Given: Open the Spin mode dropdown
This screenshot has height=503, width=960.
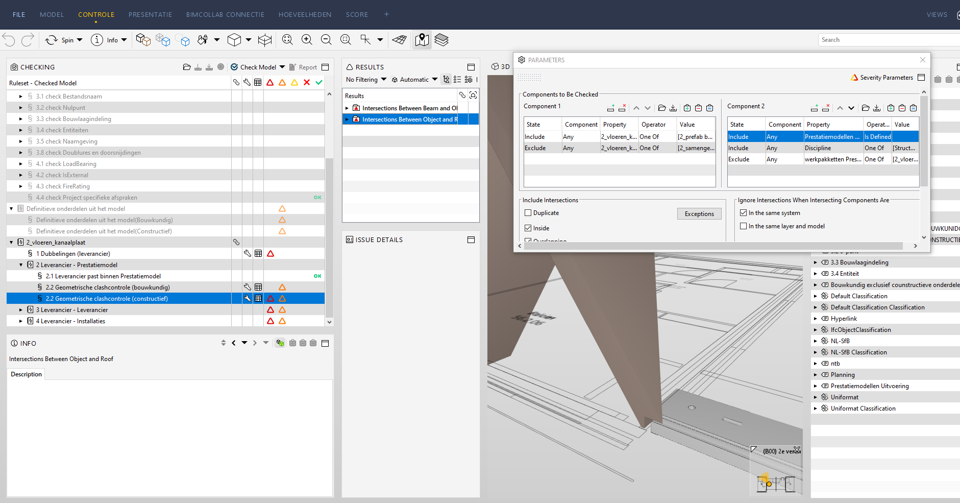Looking at the screenshot, I should click(x=80, y=40).
